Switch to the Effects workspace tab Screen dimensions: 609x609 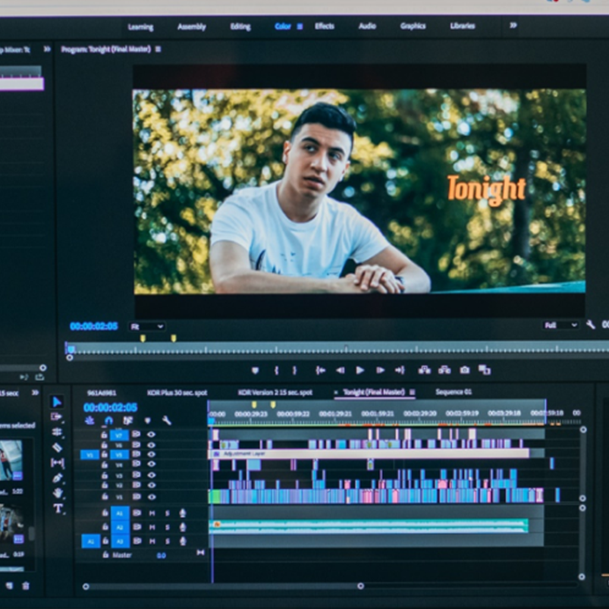click(x=324, y=26)
